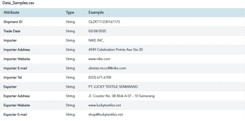Click String type in Importer Address row

[x=70, y=50]
